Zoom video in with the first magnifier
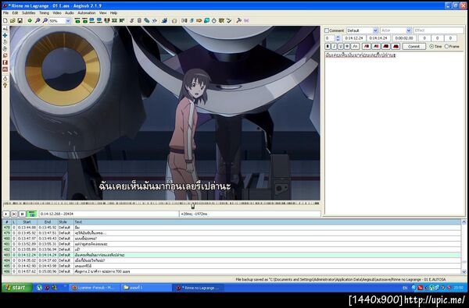 pyautogui.click(x=38, y=20)
